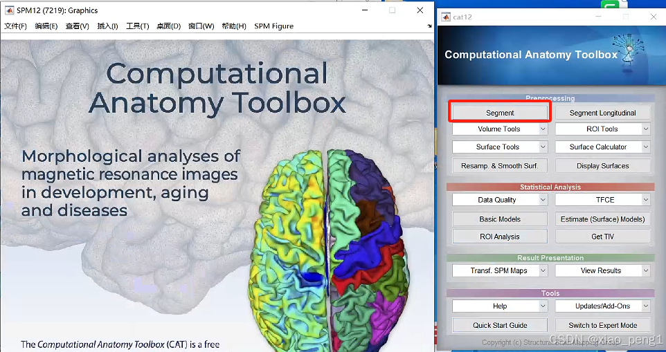Open ROI Analysis in cat12
This screenshot has width=666, height=352.
tap(500, 237)
